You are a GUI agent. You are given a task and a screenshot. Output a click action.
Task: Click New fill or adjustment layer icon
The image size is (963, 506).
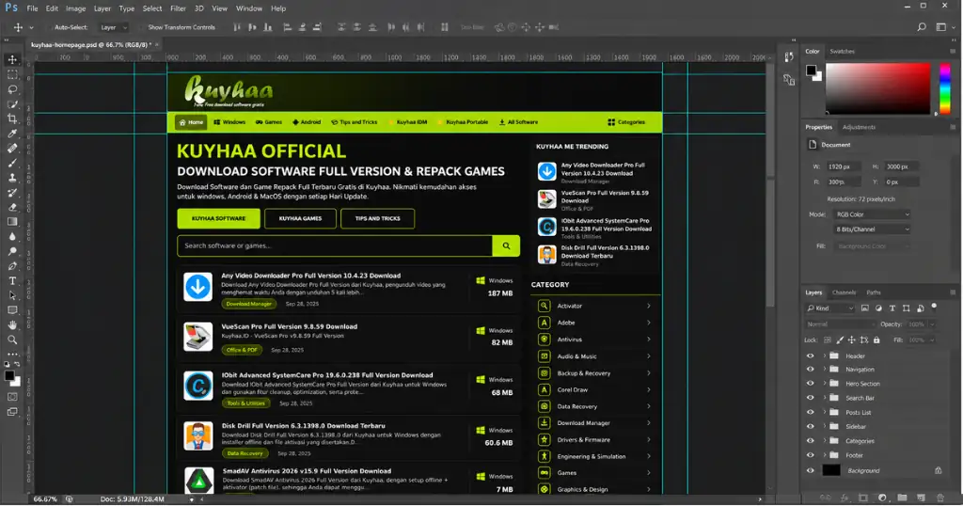click(882, 498)
